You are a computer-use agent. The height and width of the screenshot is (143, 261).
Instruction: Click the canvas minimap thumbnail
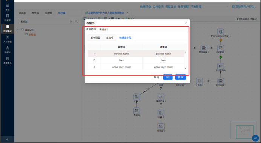(x=243, y=130)
